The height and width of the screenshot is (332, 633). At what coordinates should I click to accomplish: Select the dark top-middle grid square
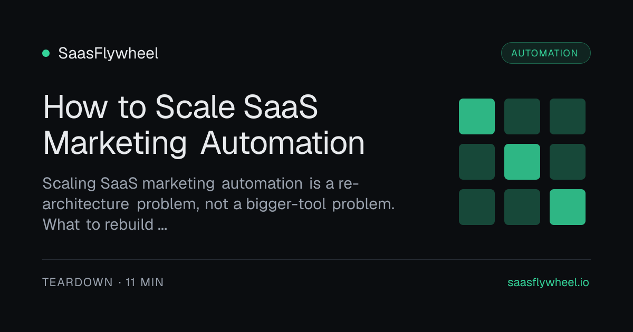(x=522, y=116)
